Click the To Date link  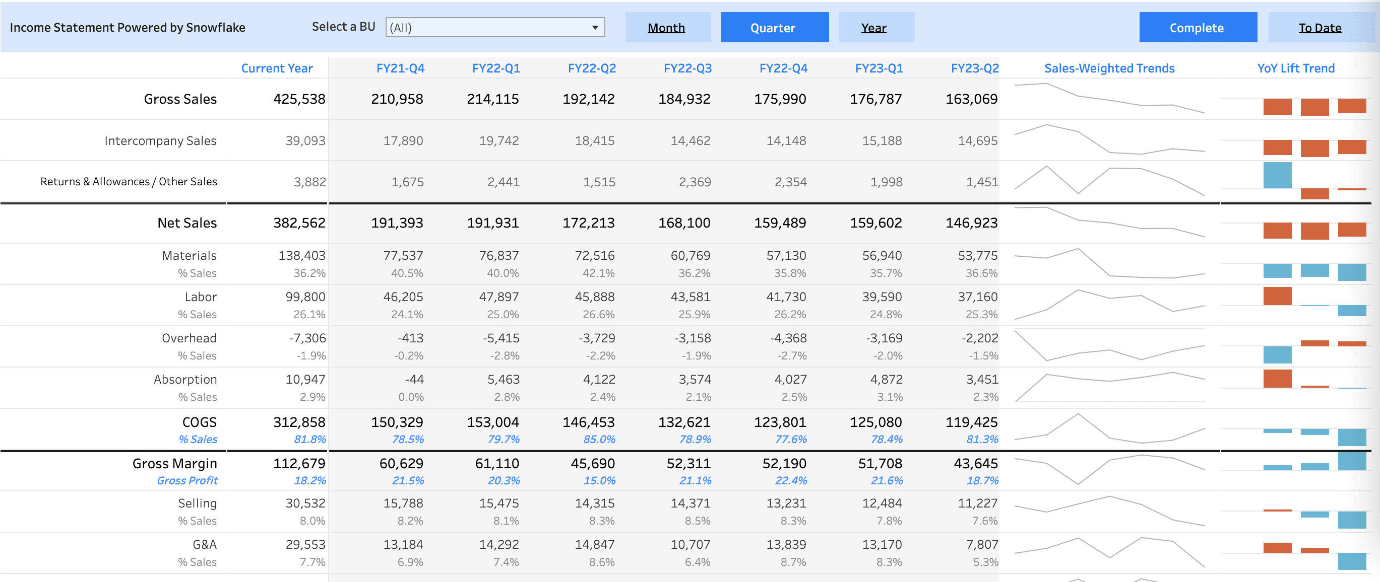pyautogui.click(x=1320, y=28)
